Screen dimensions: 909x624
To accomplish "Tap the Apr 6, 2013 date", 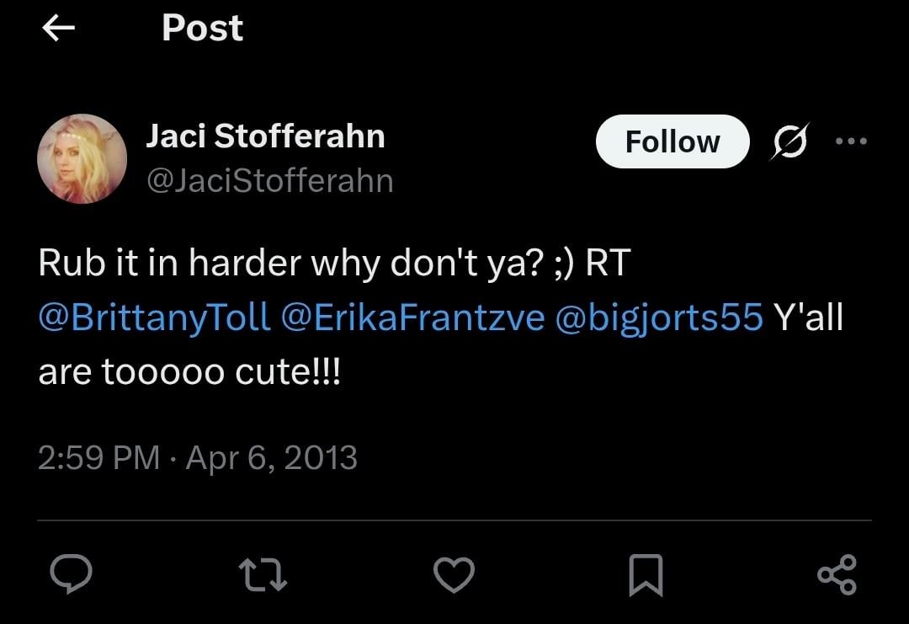I will 271,457.
